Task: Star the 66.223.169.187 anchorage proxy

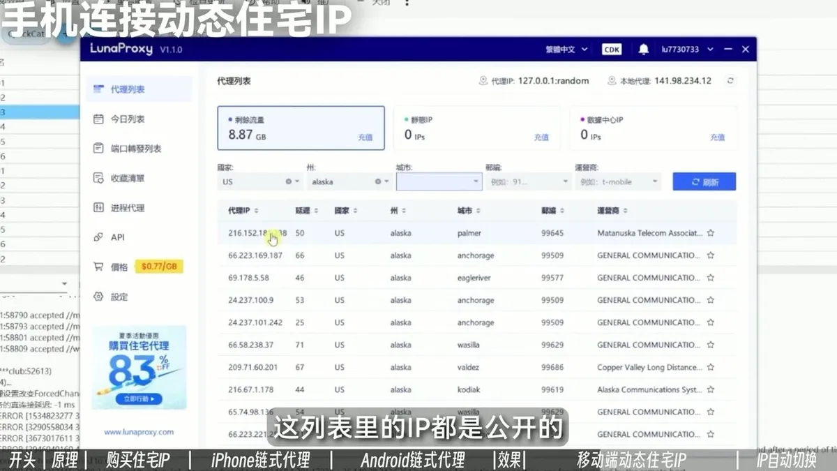Action: click(x=711, y=255)
